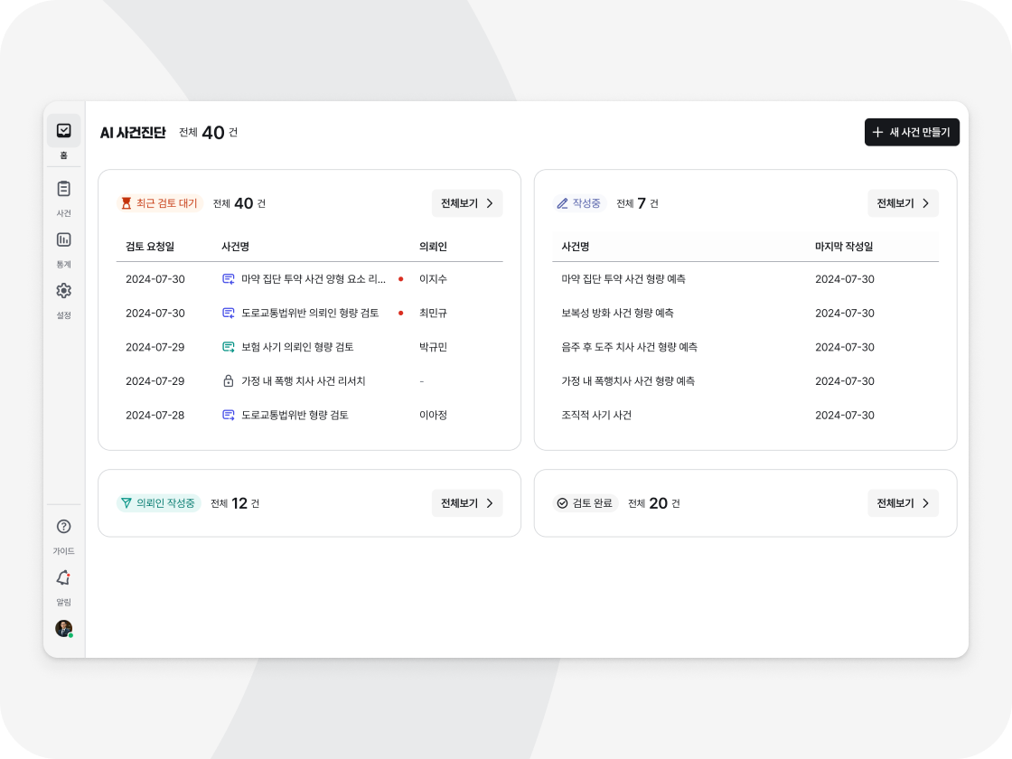Image resolution: width=1012 pixels, height=759 pixels.
Task: Open draft 마약 집단 투약 사건 형량 예측
Action: pos(623,279)
